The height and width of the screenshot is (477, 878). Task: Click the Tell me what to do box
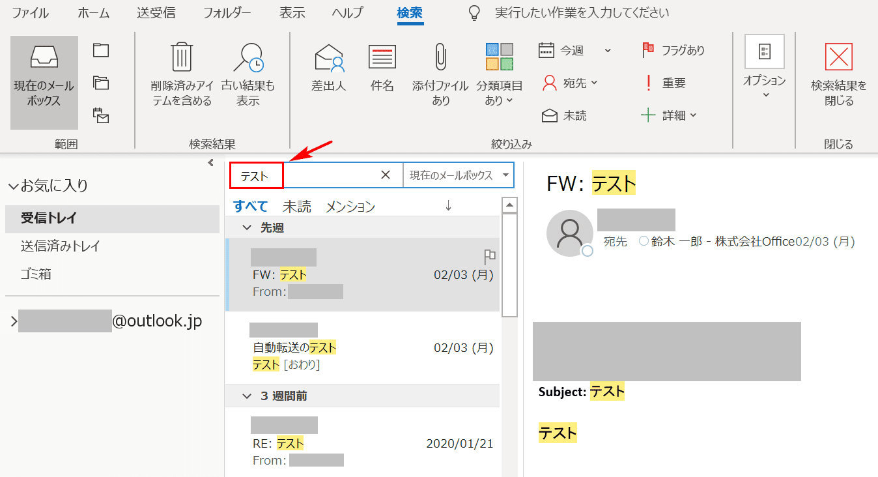(x=582, y=13)
